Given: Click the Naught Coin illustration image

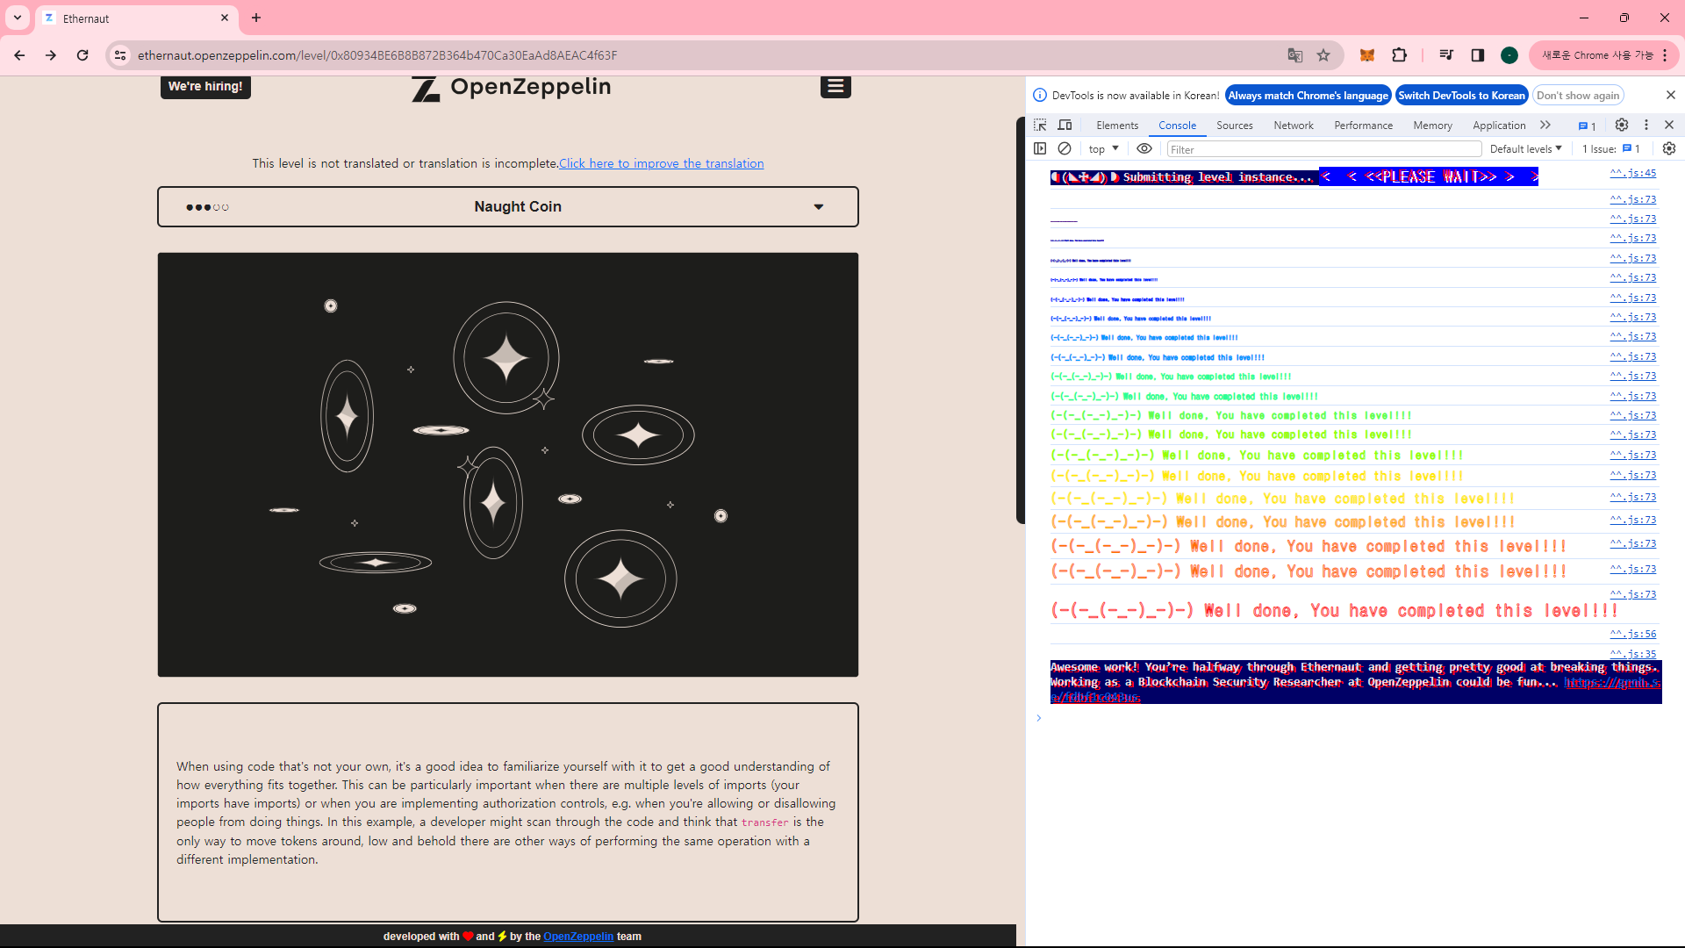Looking at the screenshot, I should point(508,464).
